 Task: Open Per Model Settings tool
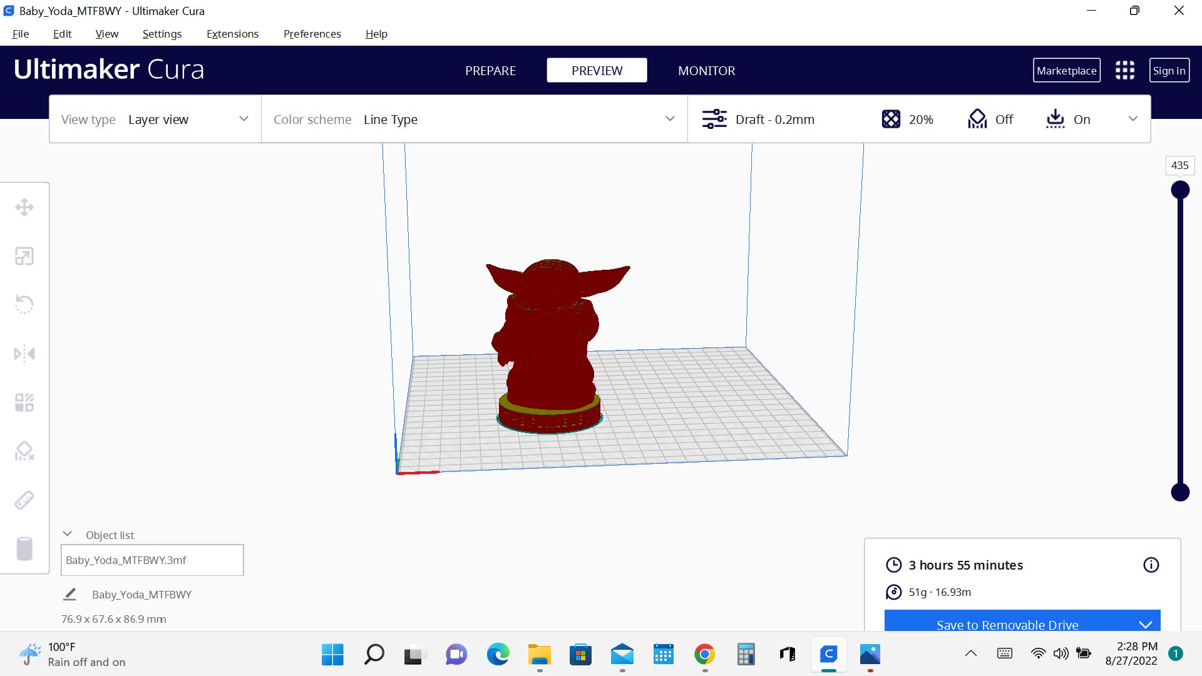(x=24, y=402)
